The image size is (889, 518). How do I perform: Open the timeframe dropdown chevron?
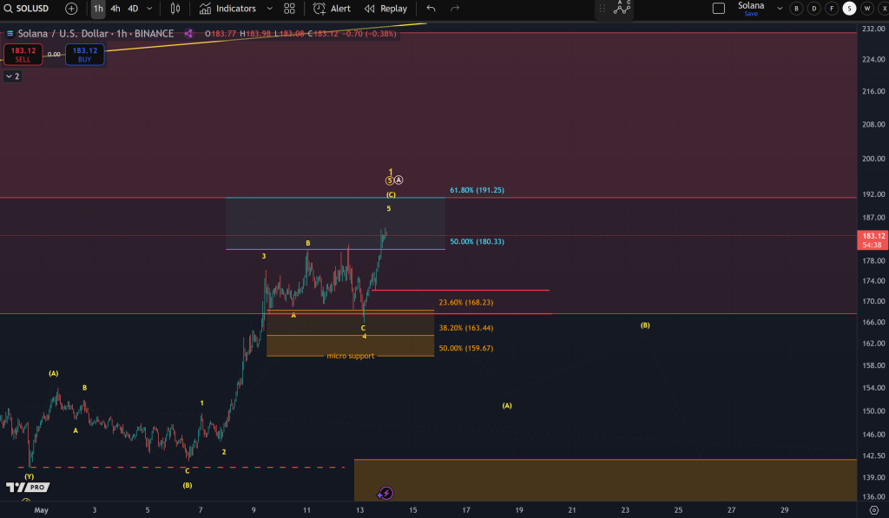148,10
